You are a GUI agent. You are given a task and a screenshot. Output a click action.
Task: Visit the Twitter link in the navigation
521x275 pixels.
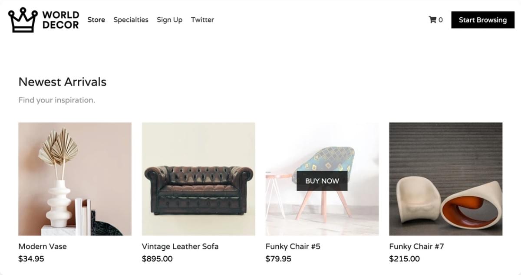(x=202, y=20)
